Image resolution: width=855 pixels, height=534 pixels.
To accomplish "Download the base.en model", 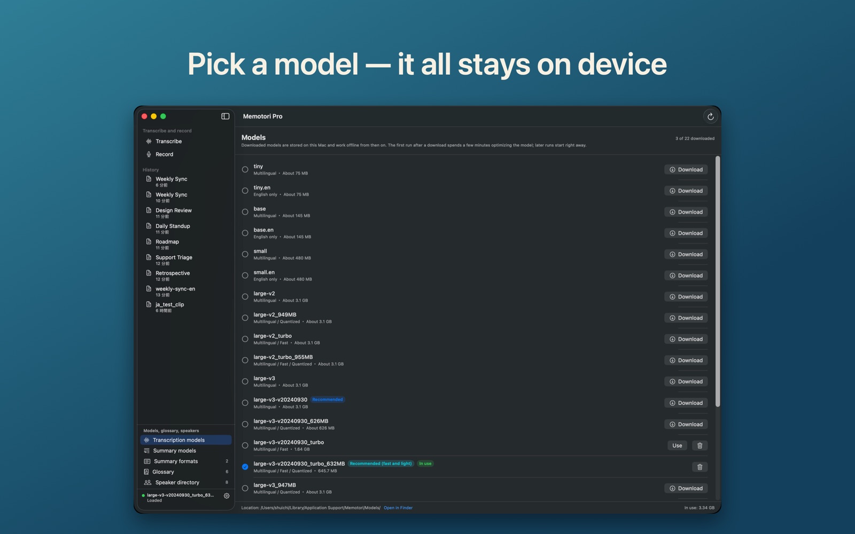I will pyautogui.click(x=686, y=233).
